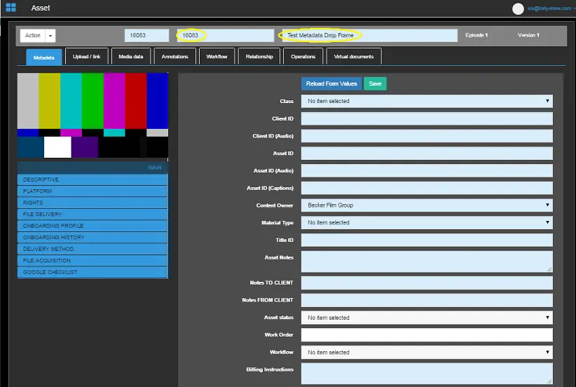The width and height of the screenshot is (576, 387).
Task: Select the Virtual documents tab
Action: (x=354, y=57)
